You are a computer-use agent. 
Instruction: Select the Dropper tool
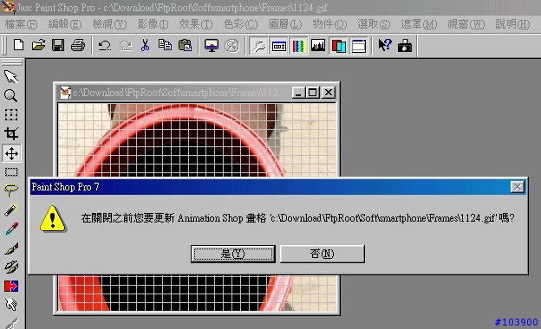click(11, 229)
